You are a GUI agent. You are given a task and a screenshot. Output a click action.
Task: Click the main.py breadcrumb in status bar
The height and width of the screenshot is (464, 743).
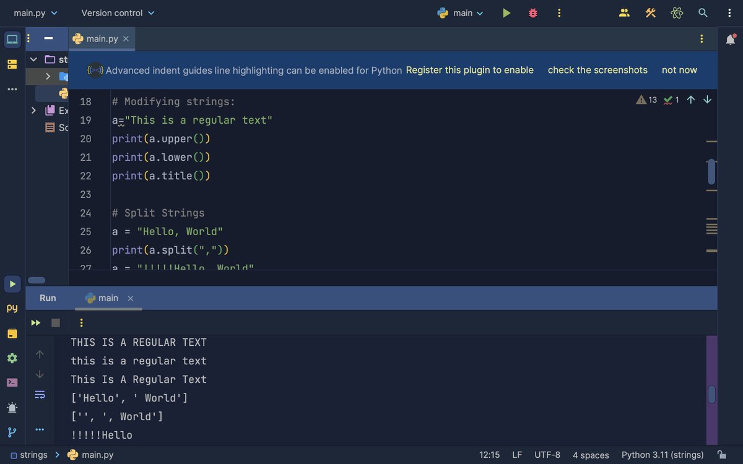(90, 455)
